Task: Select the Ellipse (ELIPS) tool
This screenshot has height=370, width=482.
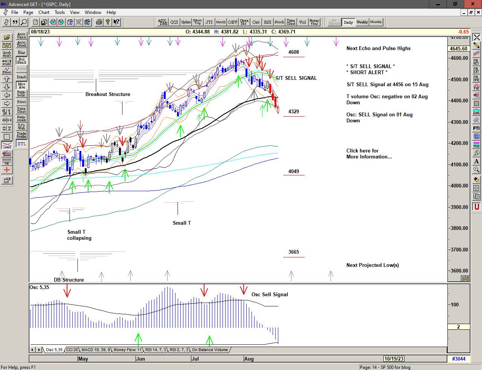Action: [476, 112]
